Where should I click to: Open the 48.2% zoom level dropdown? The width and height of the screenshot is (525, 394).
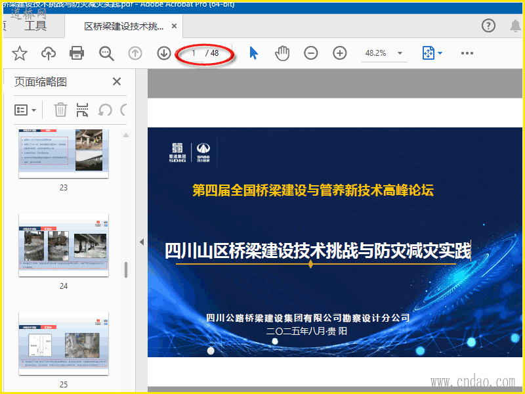click(399, 53)
